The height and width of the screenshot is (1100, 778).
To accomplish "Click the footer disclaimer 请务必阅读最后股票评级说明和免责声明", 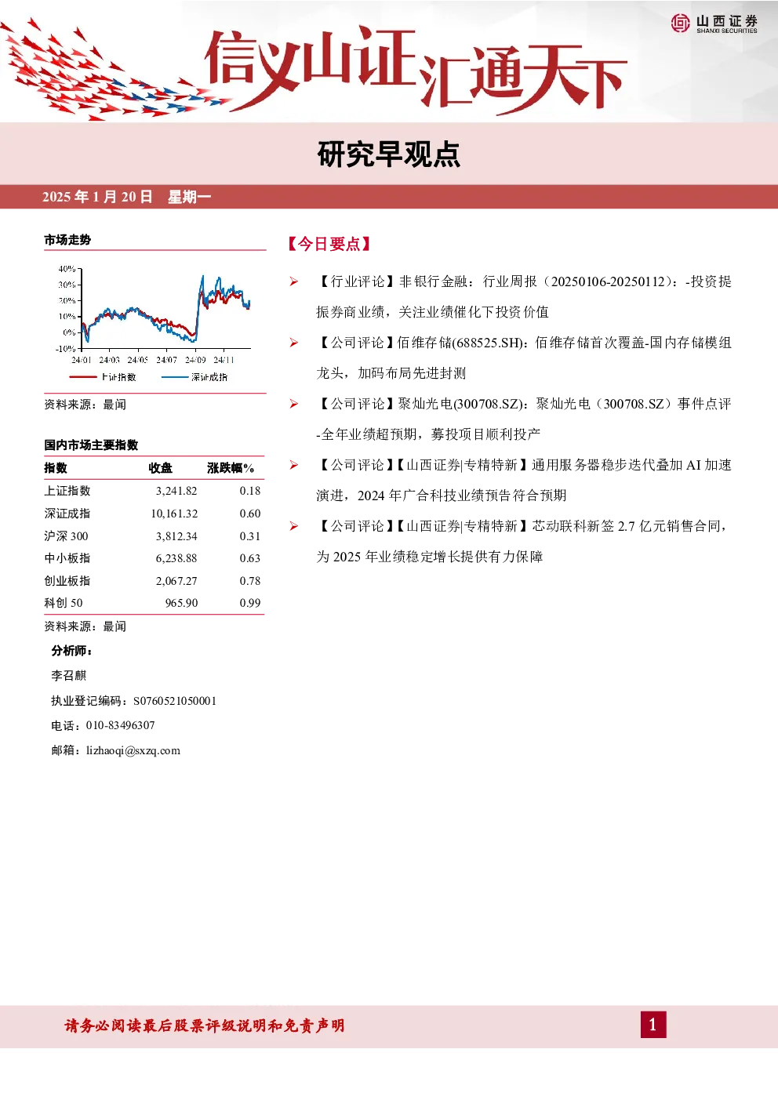I will (x=205, y=1026).
